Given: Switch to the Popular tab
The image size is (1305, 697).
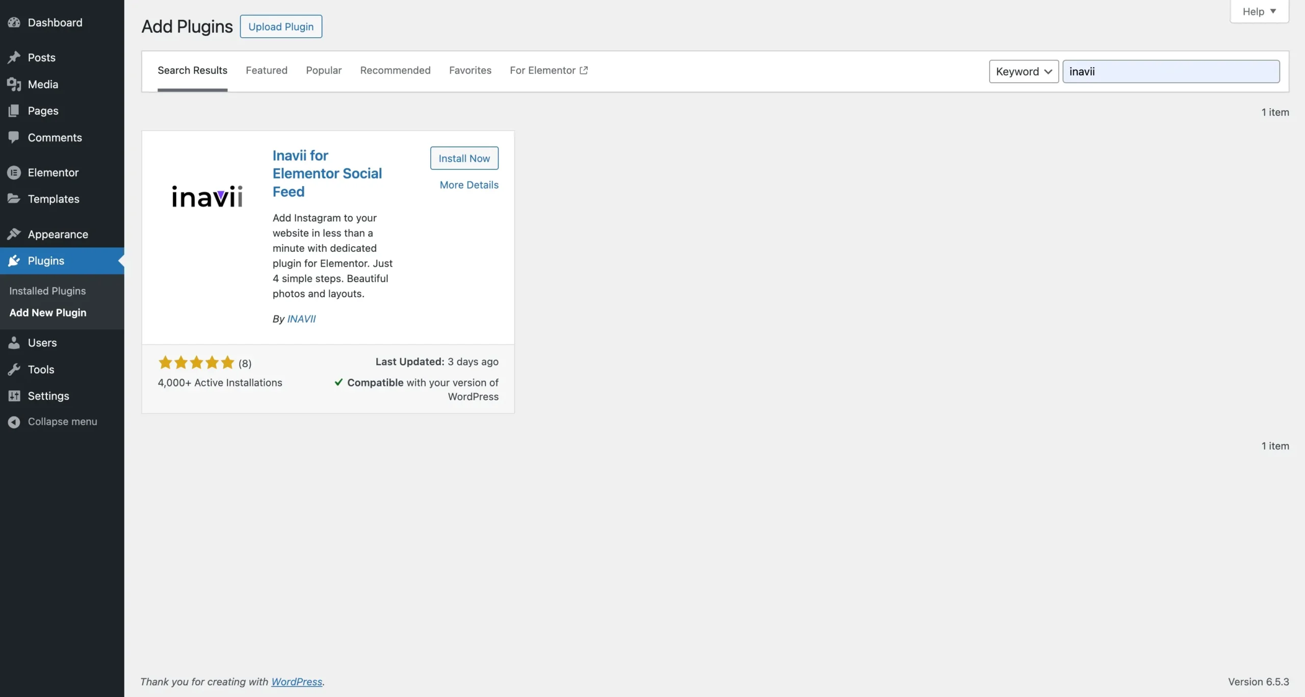Looking at the screenshot, I should tap(323, 70).
